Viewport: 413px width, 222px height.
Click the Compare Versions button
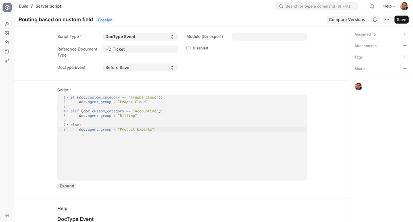click(x=346, y=20)
